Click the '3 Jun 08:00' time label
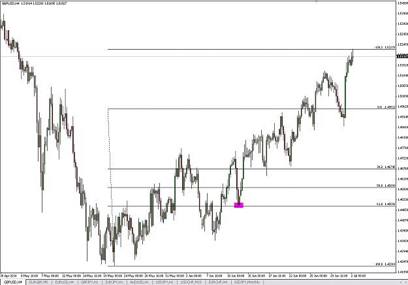This screenshot has height=285, width=408. pos(194,276)
